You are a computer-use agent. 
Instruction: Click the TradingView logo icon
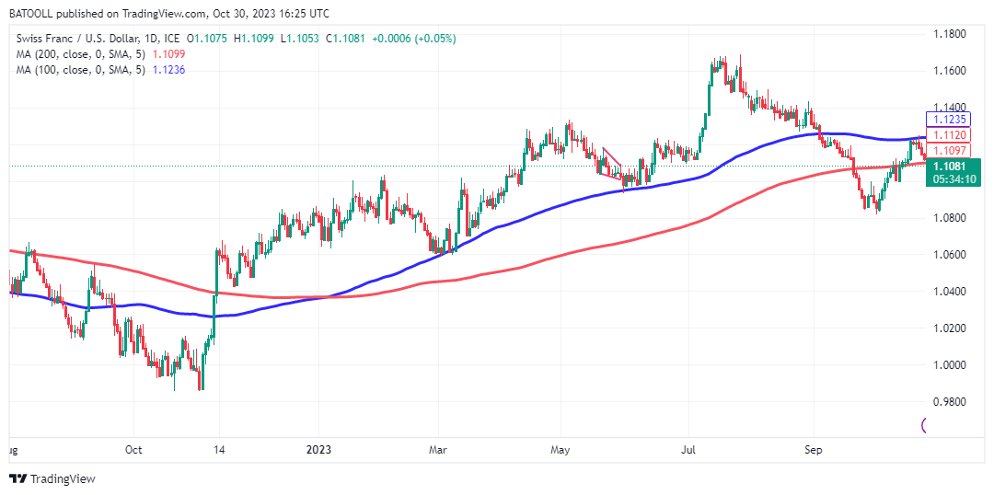[17, 478]
